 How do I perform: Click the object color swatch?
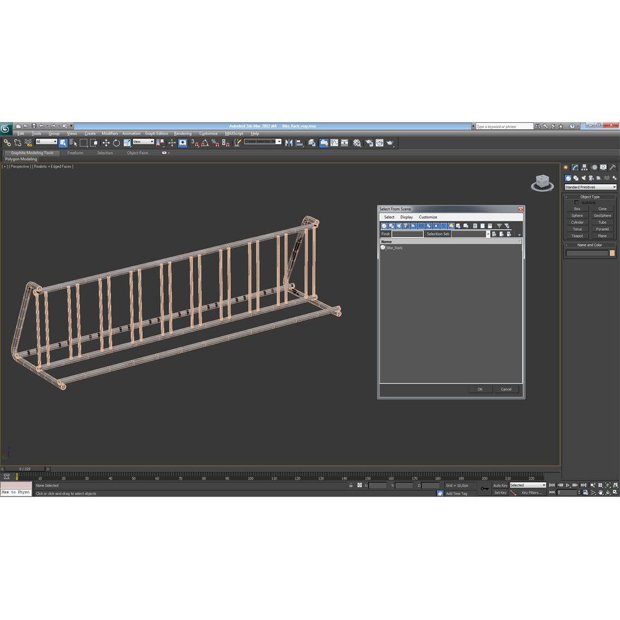point(612,254)
